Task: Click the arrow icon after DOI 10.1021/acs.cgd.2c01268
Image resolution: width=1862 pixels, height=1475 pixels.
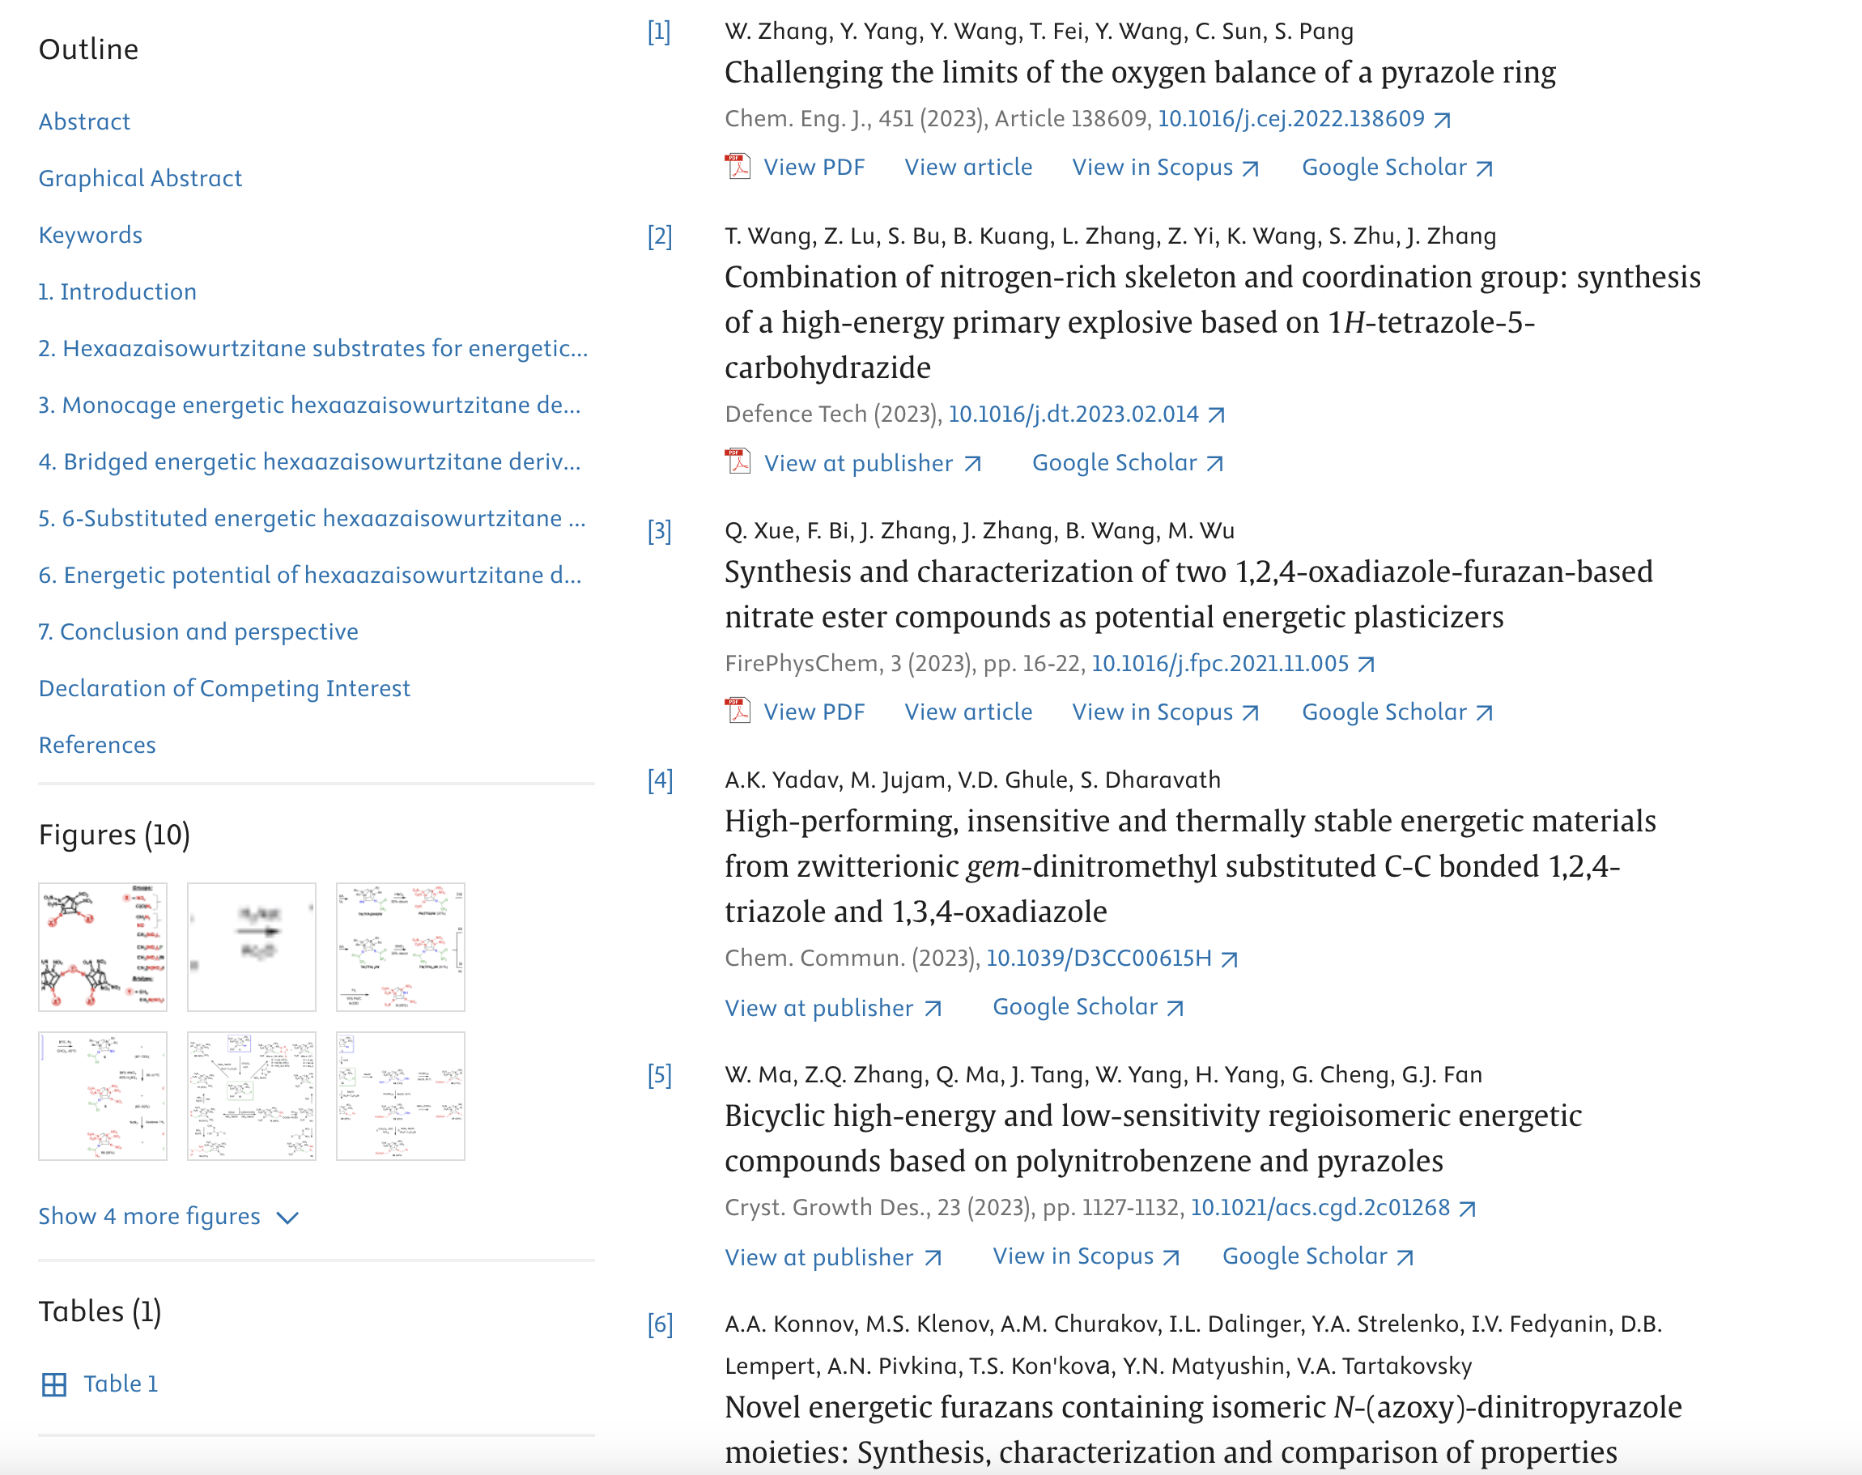Action: coord(1467,1209)
